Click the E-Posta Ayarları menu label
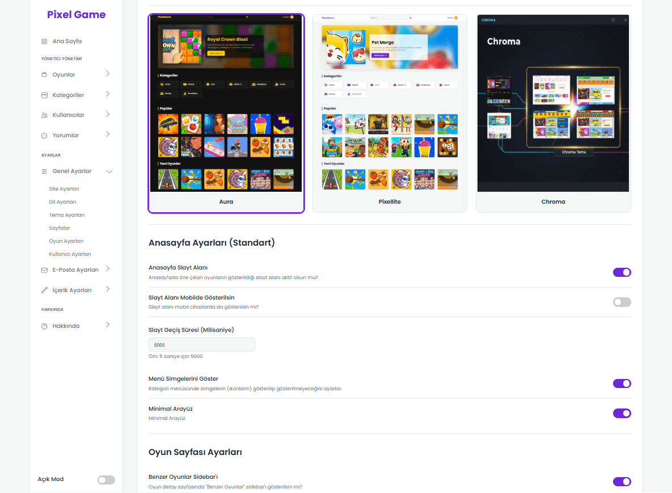The width and height of the screenshot is (672, 493). coord(75,270)
